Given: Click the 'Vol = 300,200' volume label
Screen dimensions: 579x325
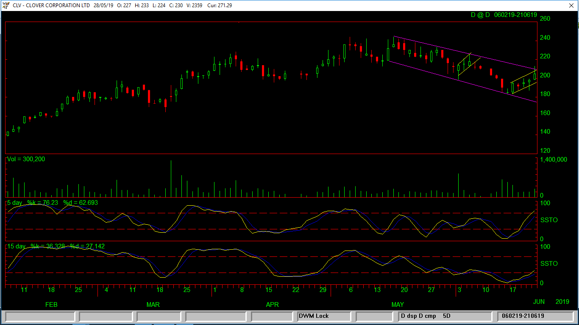Looking at the screenshot, I should coord(26,159).
